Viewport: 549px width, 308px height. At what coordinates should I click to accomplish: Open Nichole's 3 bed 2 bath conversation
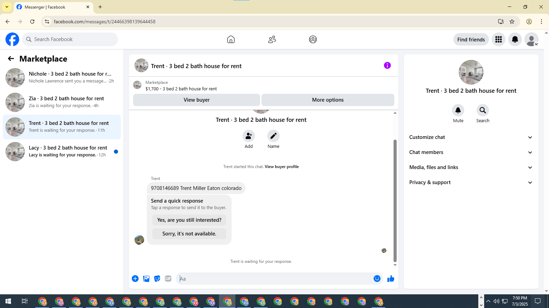tap(62, 78)
